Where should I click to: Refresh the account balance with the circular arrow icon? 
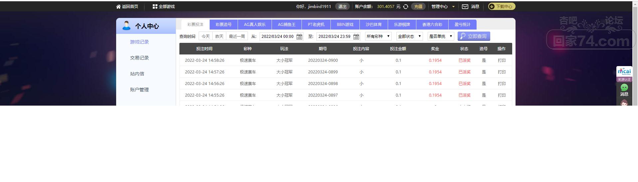point(406,7)
